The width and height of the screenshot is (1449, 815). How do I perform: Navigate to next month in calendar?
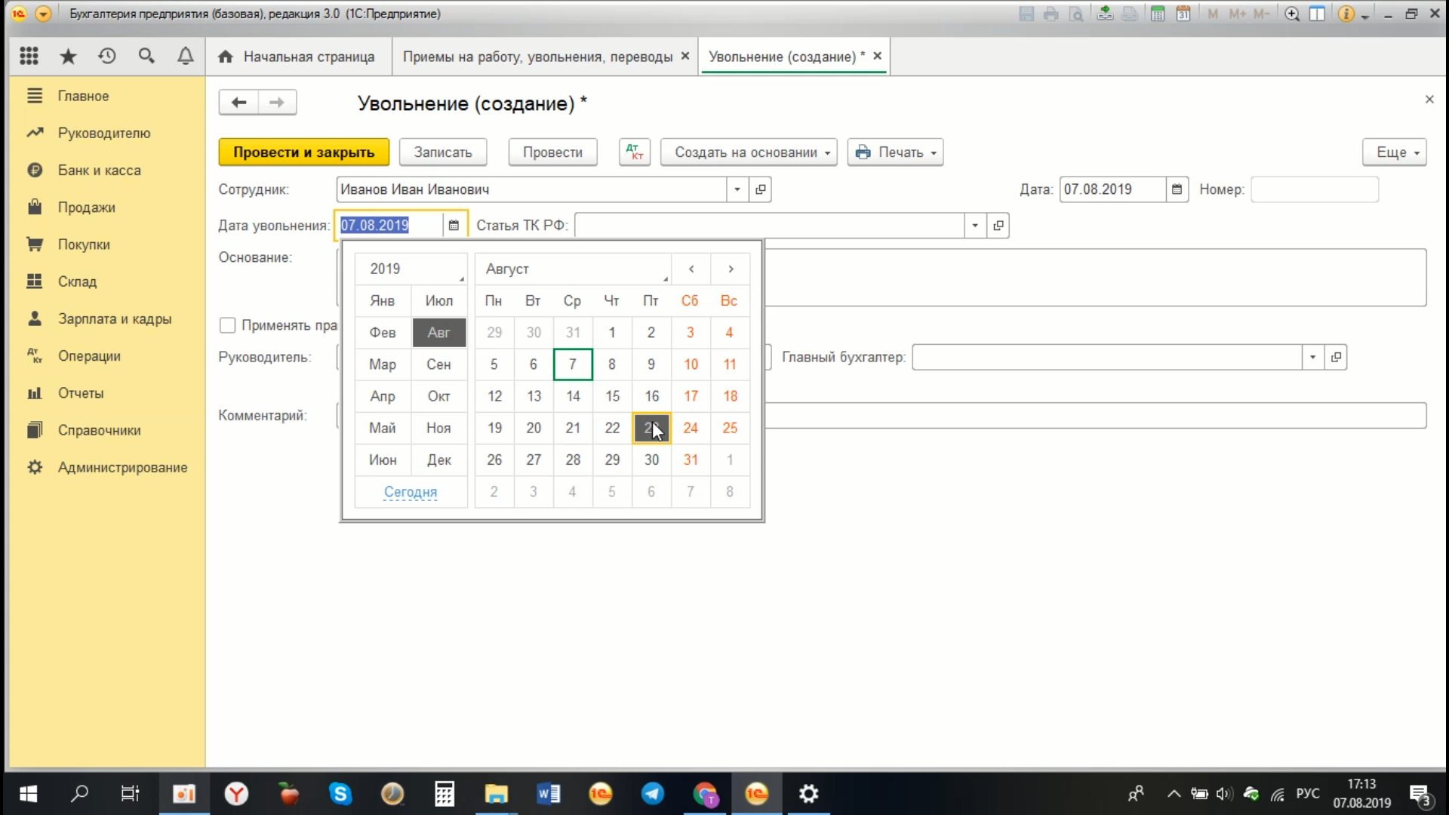click(730, 269)
